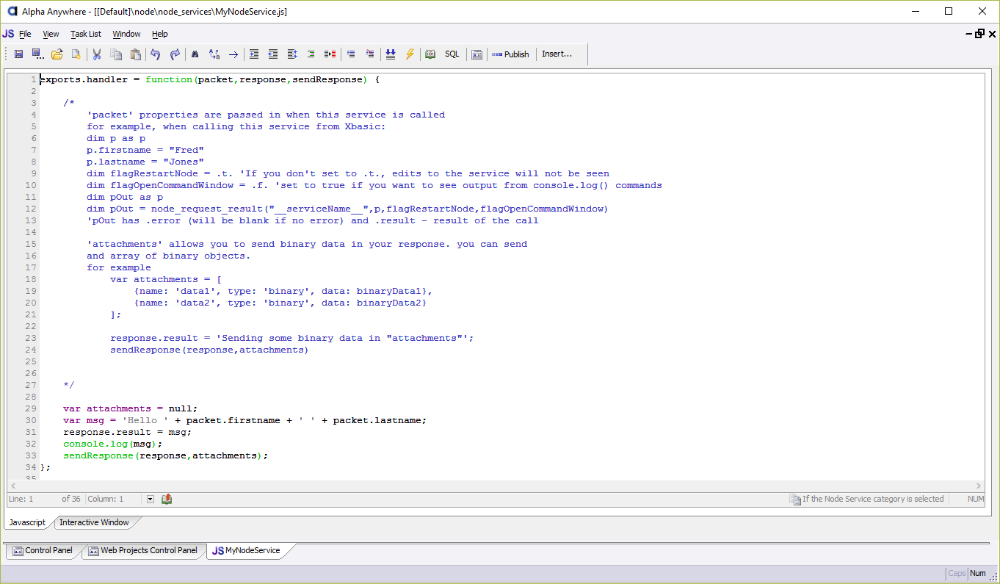
Task: Click the horizontal scrollbar left arrow
Action: [x=13, y=486]
